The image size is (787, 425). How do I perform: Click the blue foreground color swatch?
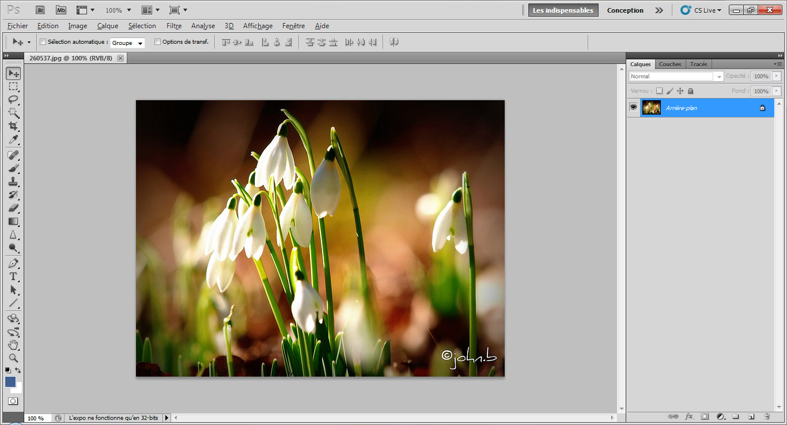10,382
